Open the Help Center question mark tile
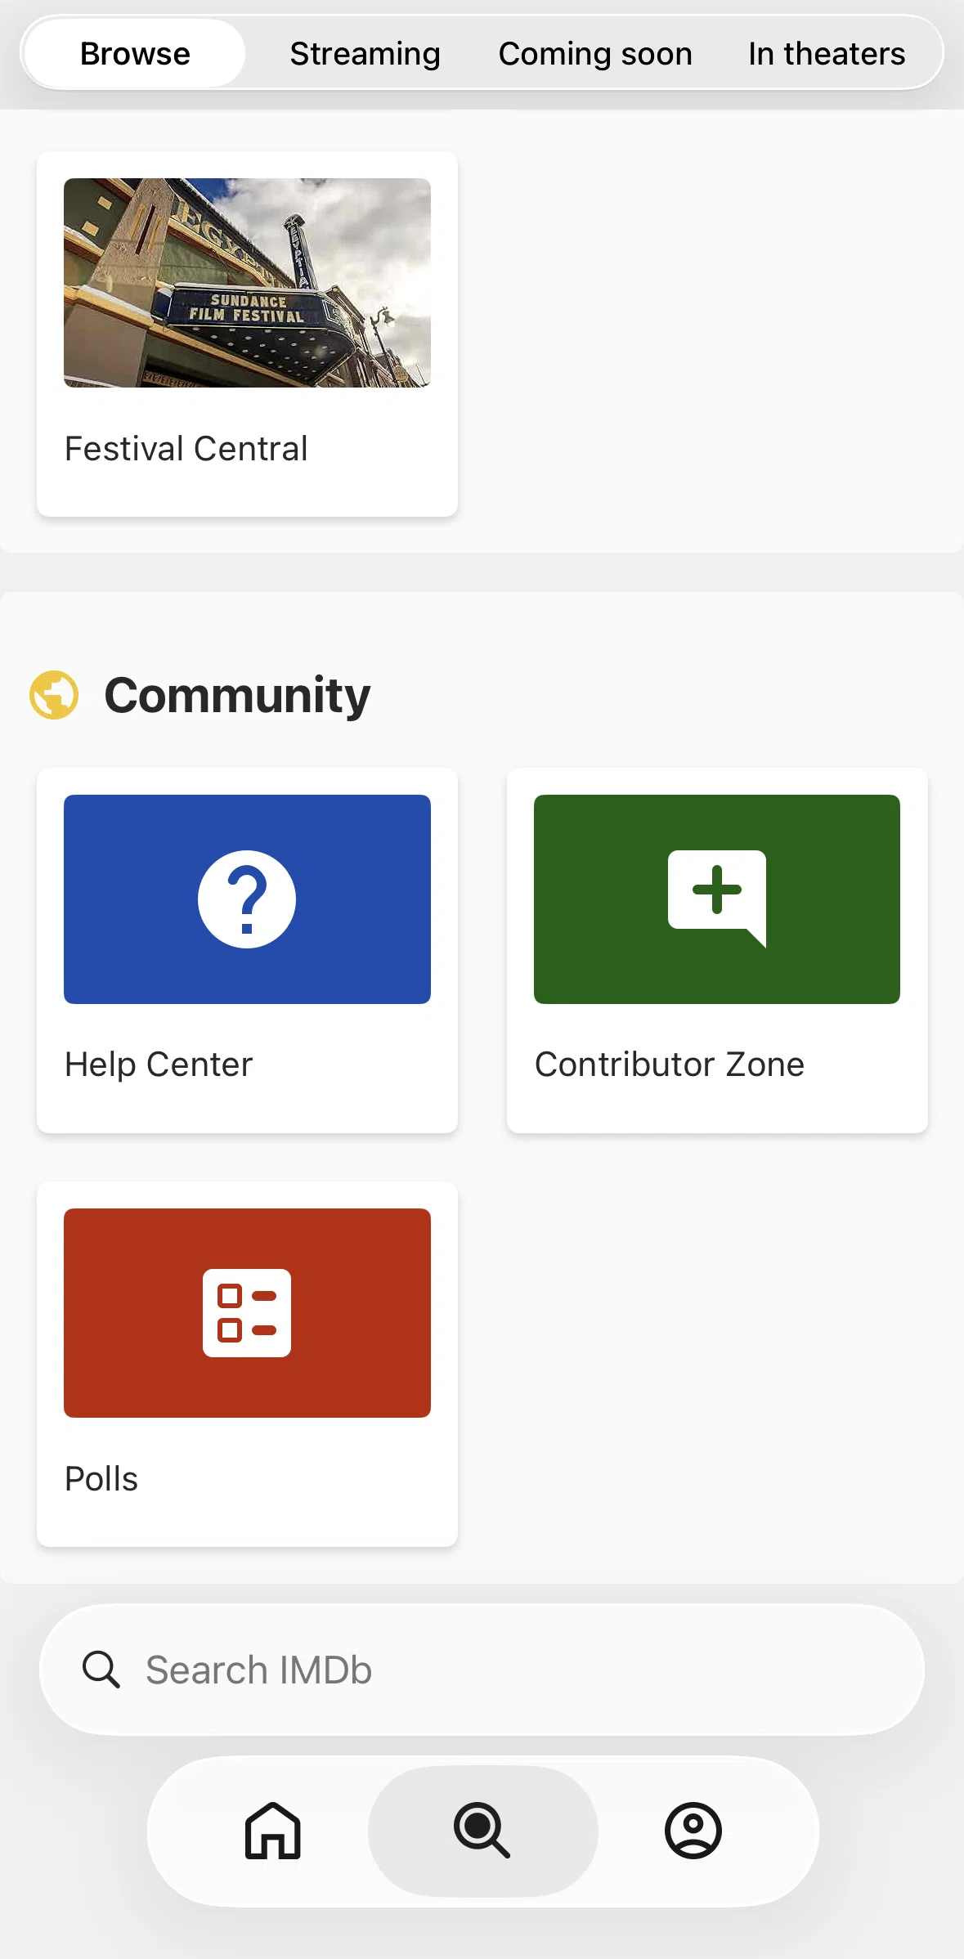Screen dimensions: 964x1959 click(247, 899)
